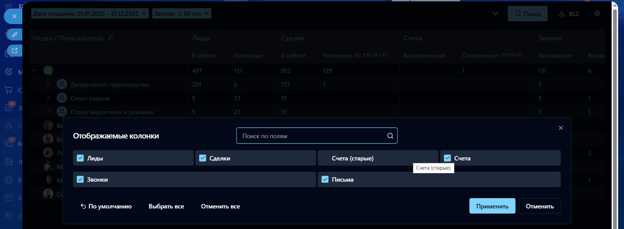This screenshot has width=624, height=229.
Task: Click the 952 deals cell
Action: click(x=286, y=71)
